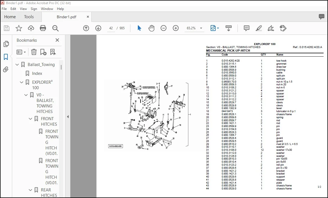Open the File menu
Image resolution: width=328 pixels, height=198 pixels.
(4, 9)
